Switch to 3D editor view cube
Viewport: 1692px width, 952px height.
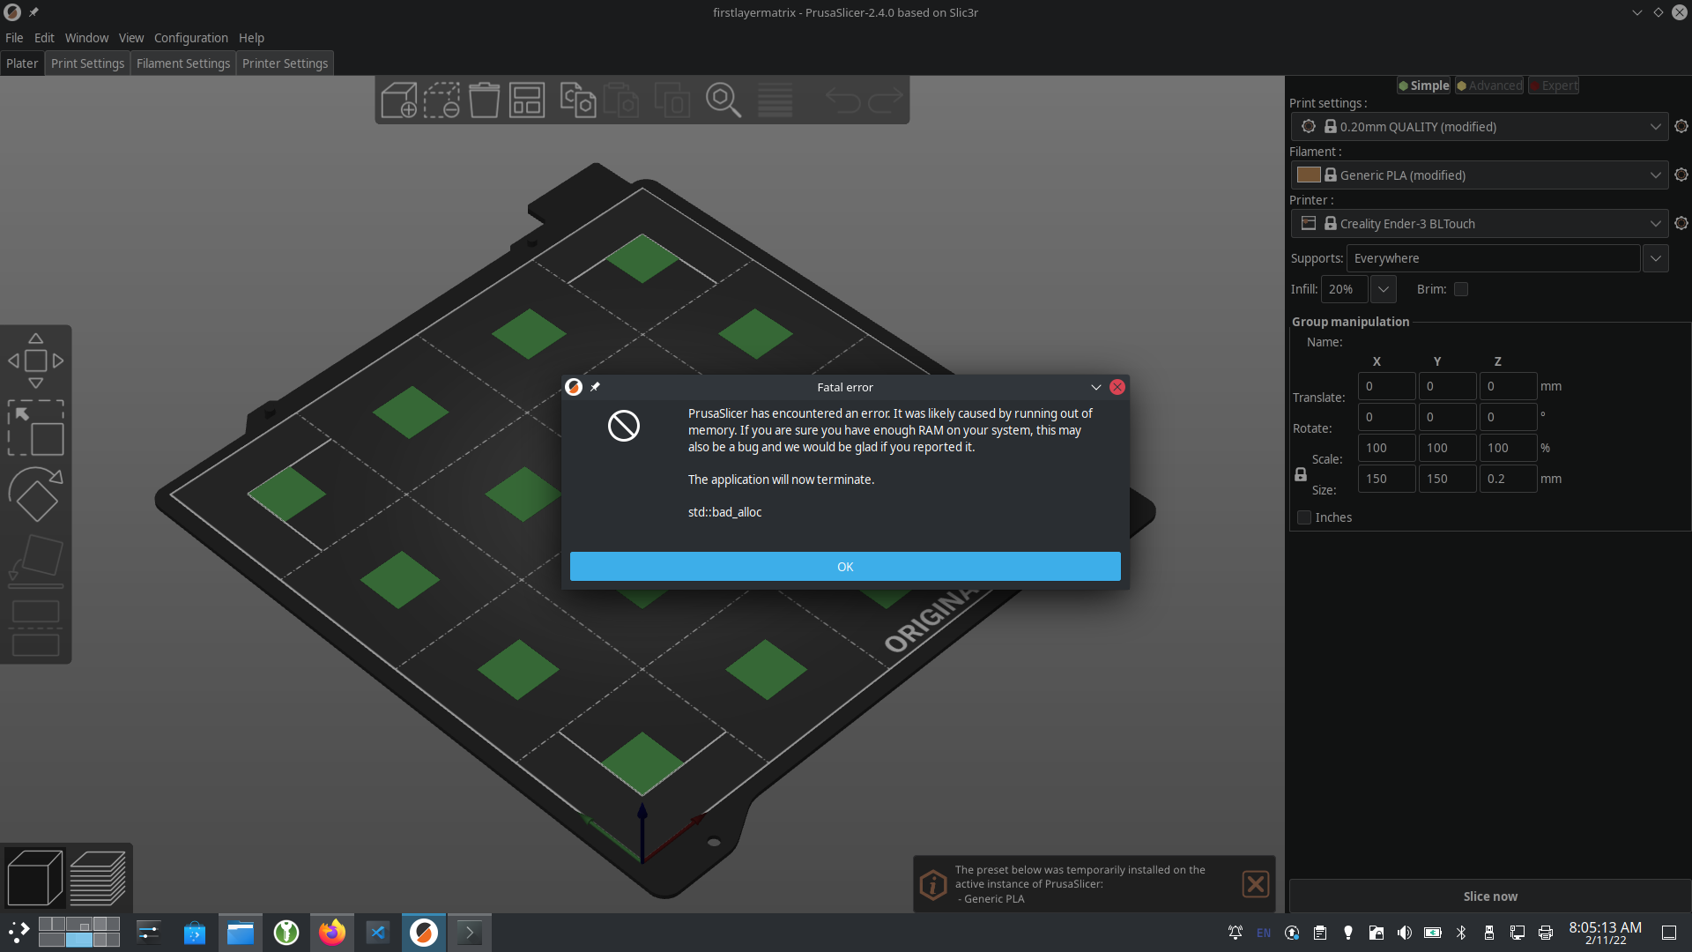(34, 878)
